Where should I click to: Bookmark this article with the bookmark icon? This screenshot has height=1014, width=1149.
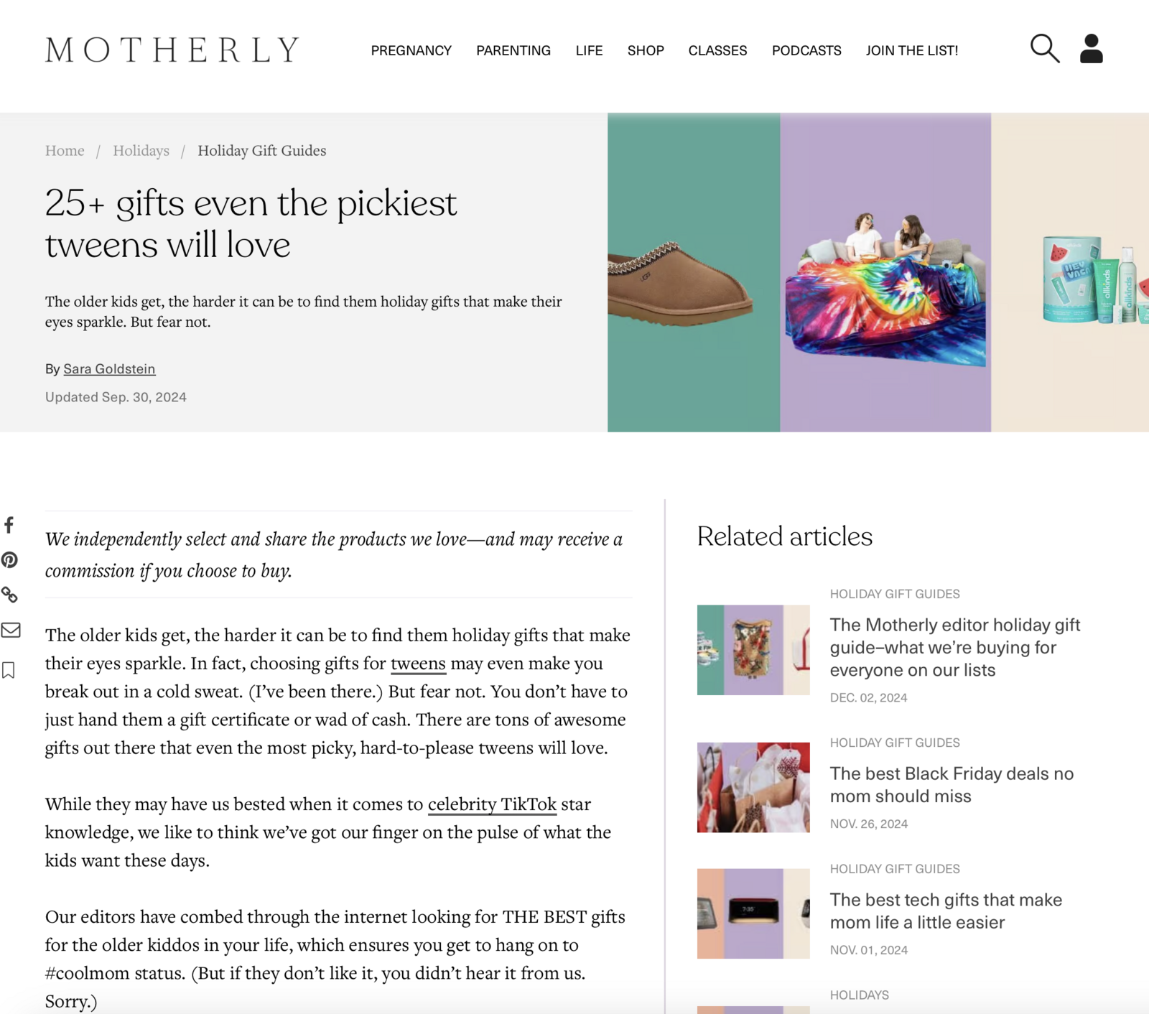pyautogui.click(x=9, y=670)
